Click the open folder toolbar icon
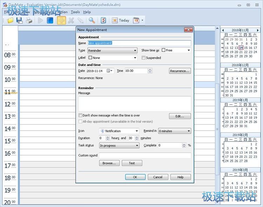Screen dimensions: 263x207 10,20
